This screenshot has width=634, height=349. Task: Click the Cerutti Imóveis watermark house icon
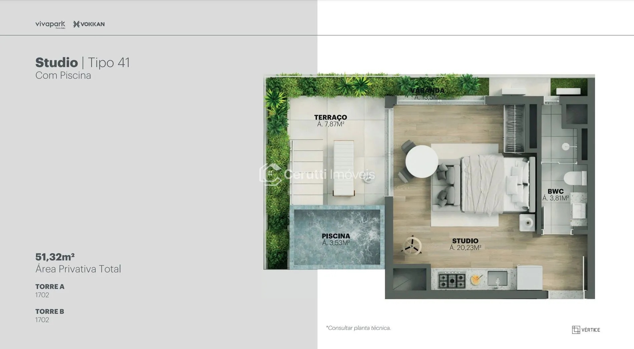270,174
